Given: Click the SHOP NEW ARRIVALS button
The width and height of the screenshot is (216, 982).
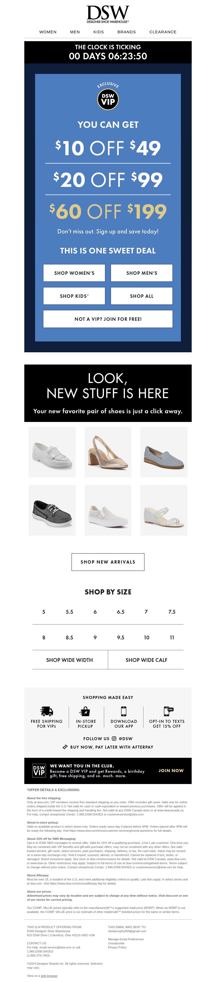Looking at the screenshot, I should point(108,562).
